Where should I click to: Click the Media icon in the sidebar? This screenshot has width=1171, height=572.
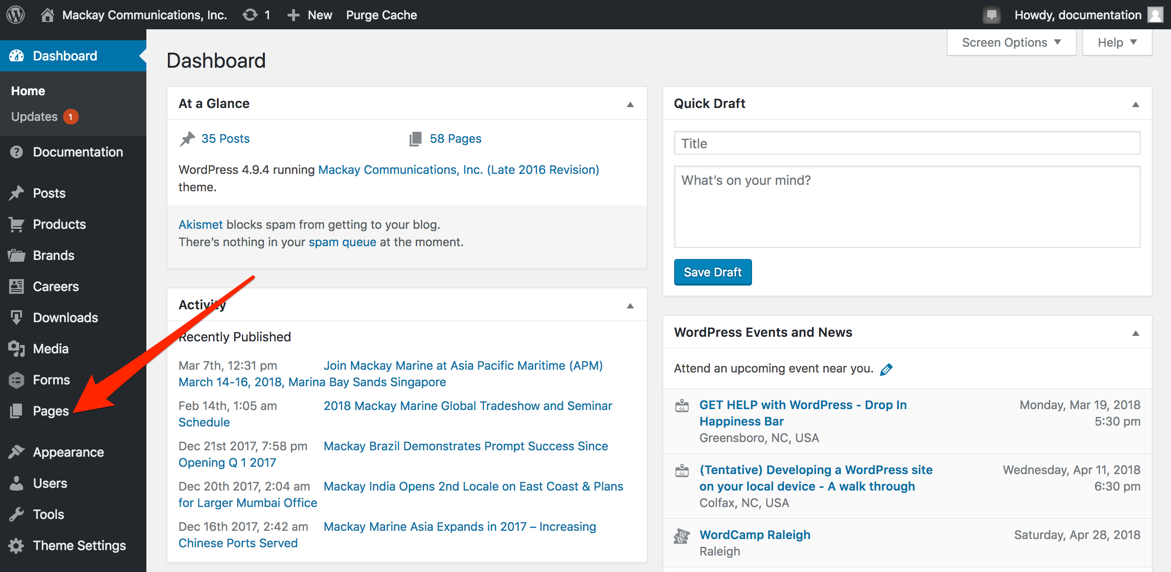click(x=16, y=349)
